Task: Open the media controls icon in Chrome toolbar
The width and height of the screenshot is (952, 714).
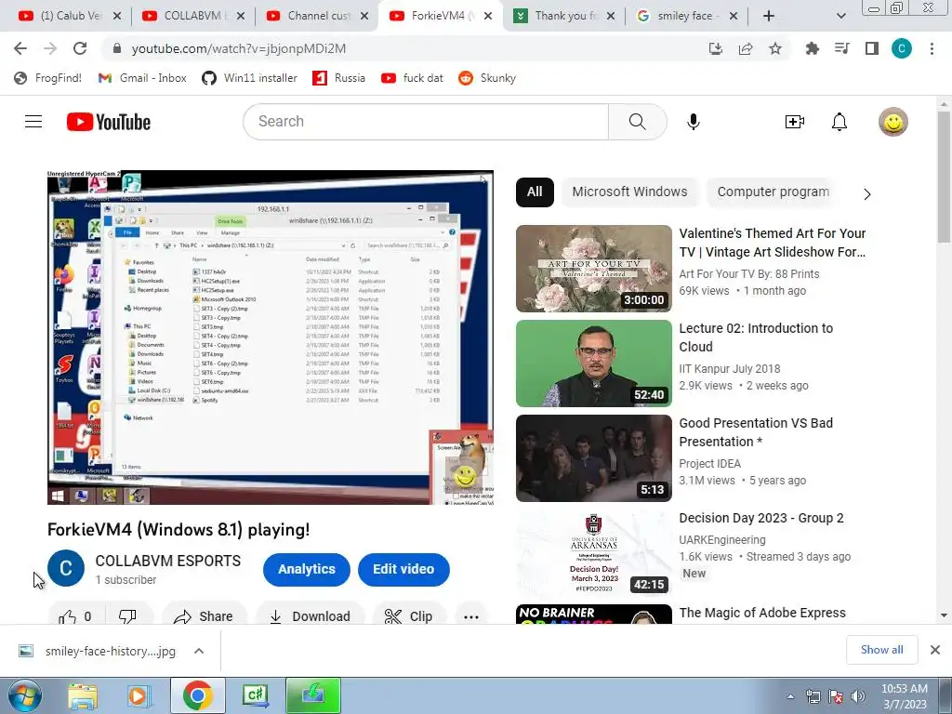Action: point(842,48)
